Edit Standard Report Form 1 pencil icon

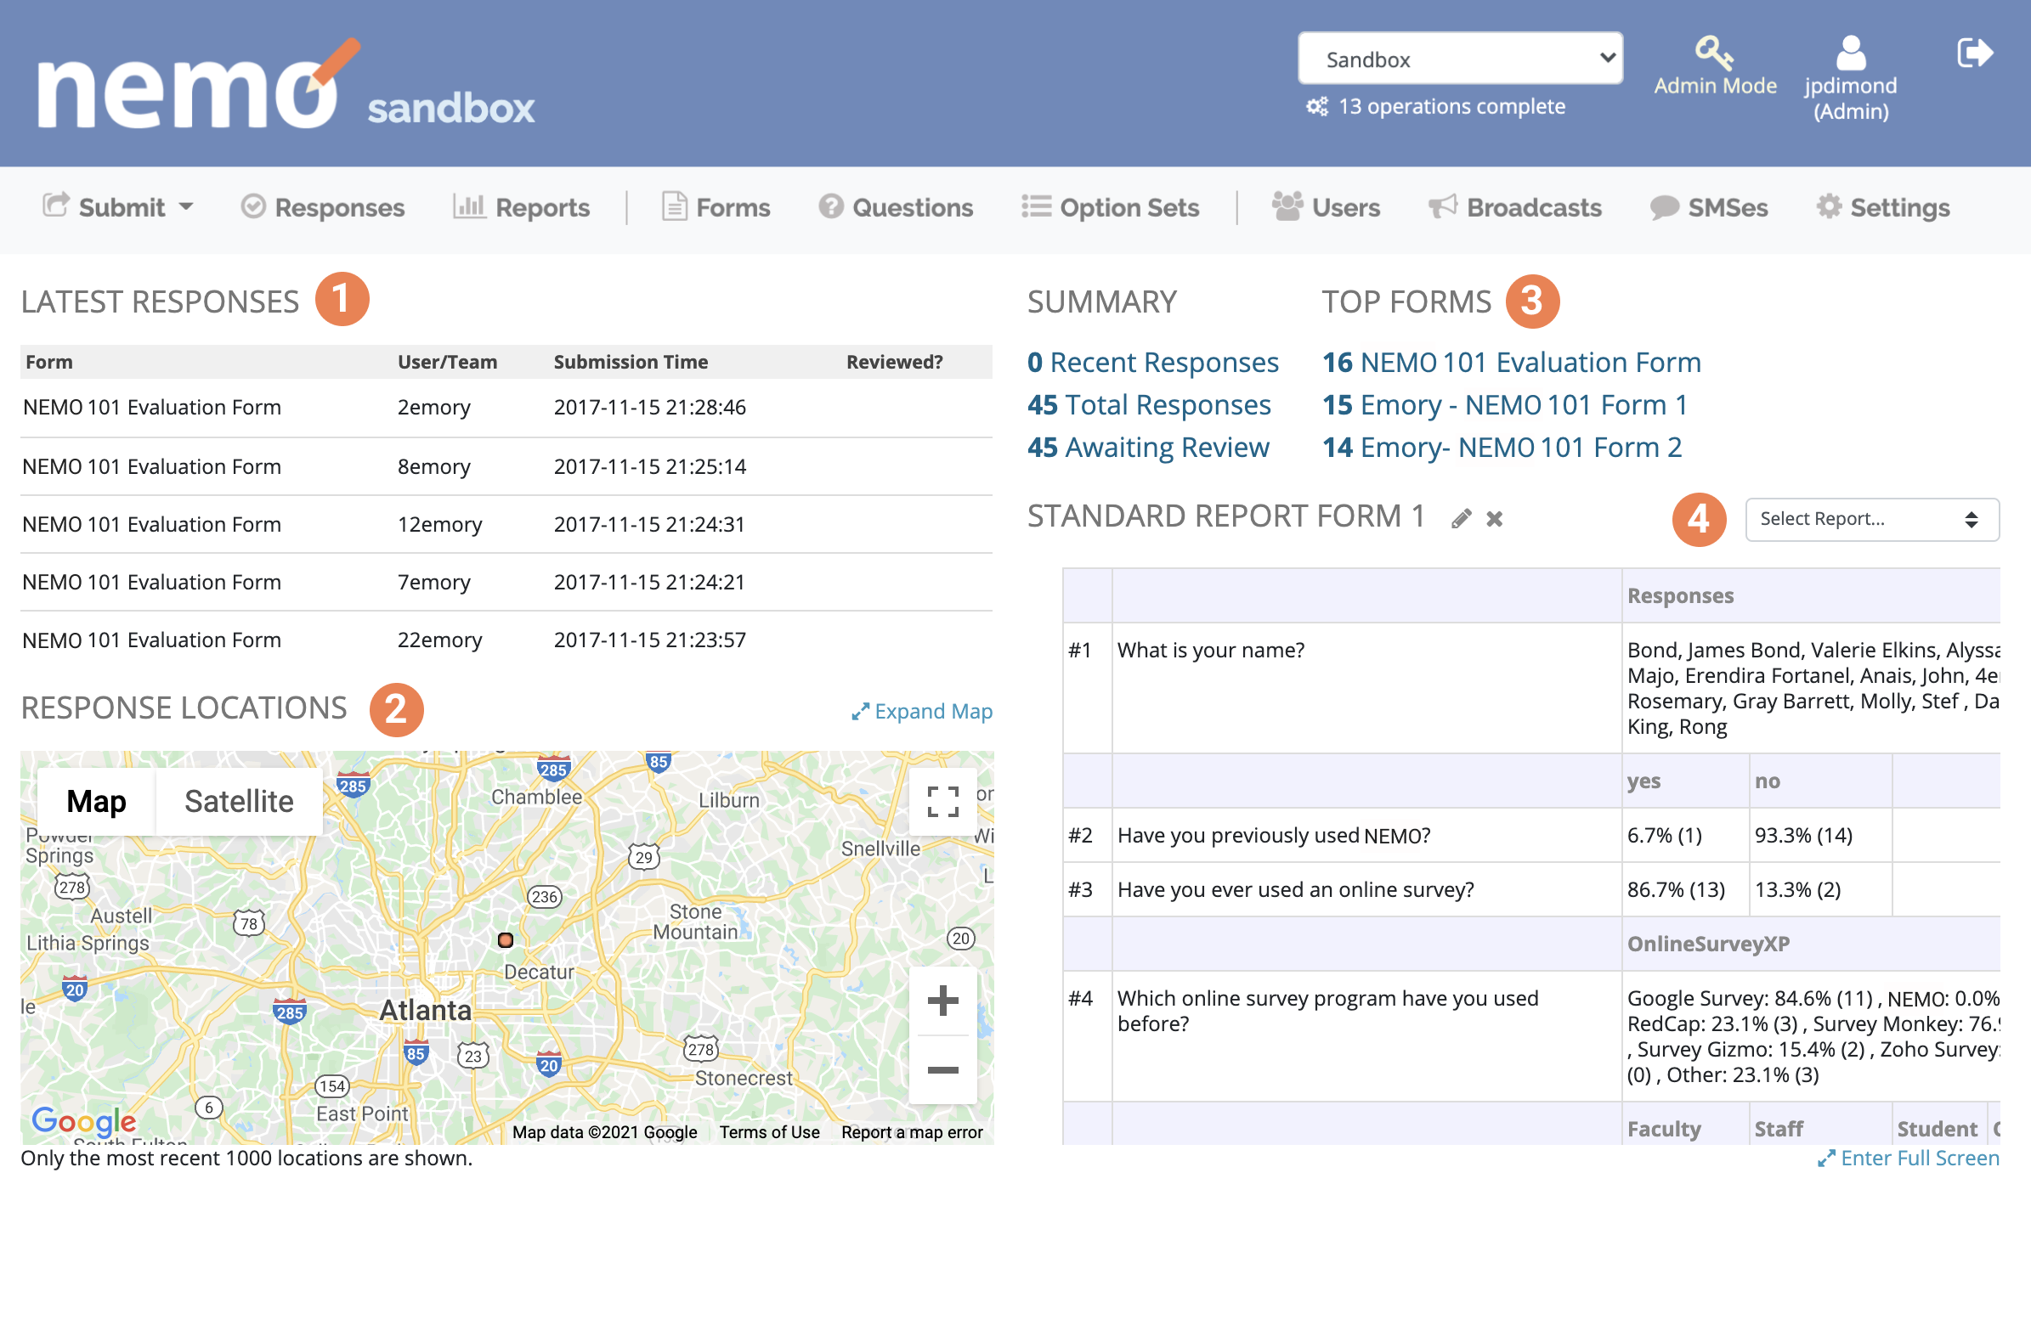(1461, 518)
